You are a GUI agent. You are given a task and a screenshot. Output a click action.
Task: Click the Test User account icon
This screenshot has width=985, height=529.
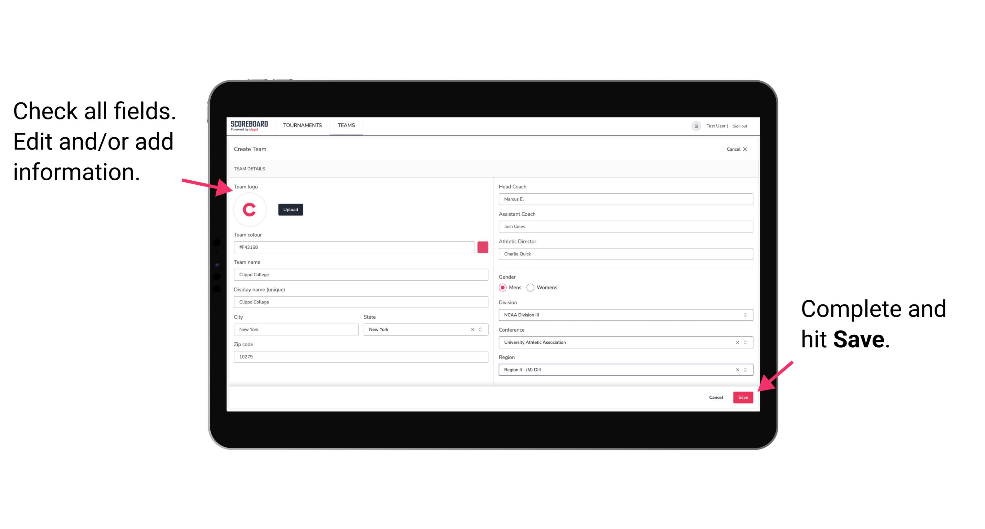click(x=694, y=126)
